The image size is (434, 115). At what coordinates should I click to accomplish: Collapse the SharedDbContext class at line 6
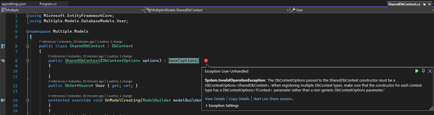(x=27, y=46)
